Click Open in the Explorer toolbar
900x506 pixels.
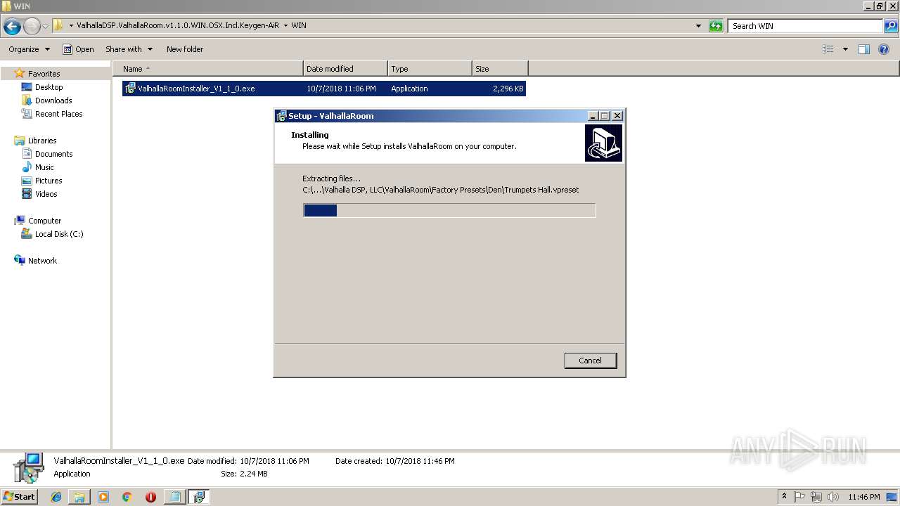click(78, 49)
